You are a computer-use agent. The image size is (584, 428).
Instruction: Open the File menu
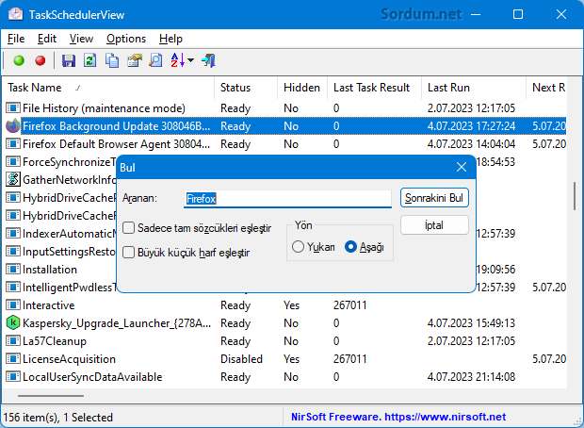(16, 39)
